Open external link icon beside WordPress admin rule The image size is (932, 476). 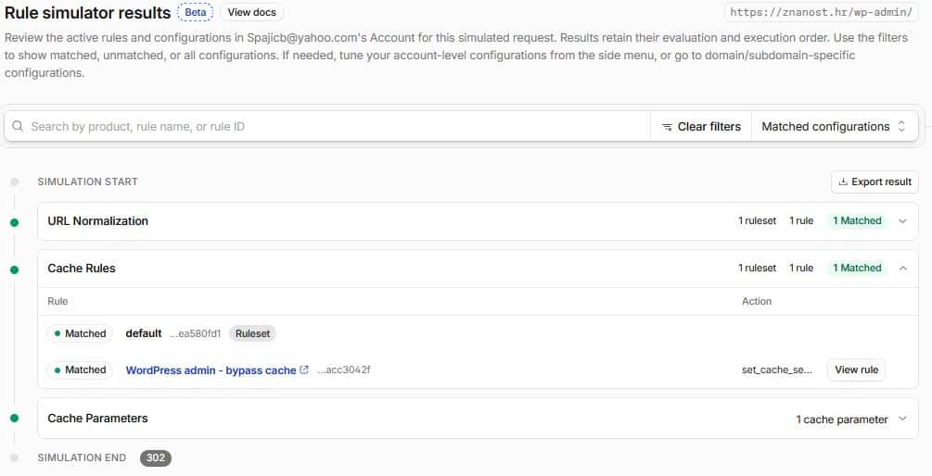click(304, 370)
